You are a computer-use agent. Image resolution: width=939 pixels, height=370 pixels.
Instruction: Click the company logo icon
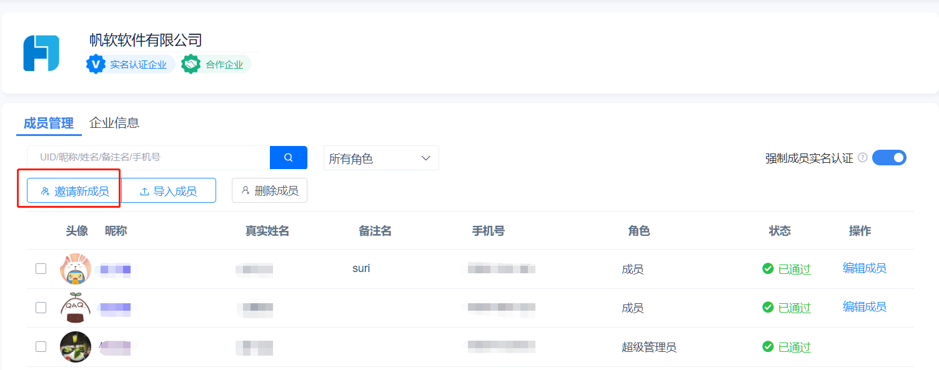41,53
